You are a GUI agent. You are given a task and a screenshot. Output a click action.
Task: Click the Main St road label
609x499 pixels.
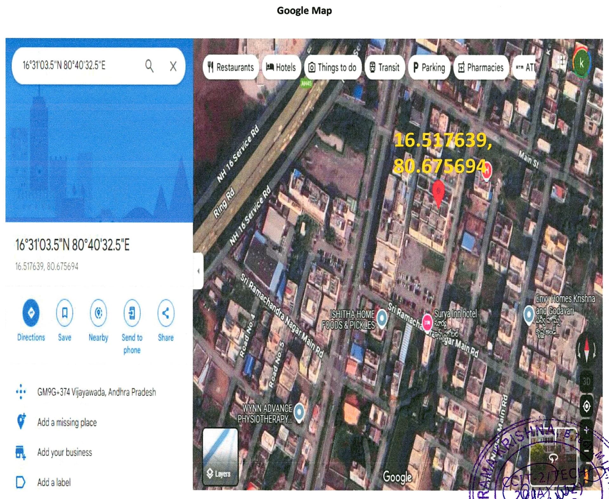[529, 159]
